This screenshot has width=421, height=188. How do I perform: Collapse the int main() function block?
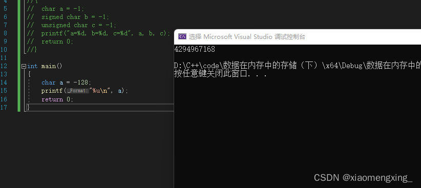[x=24, y=66]
